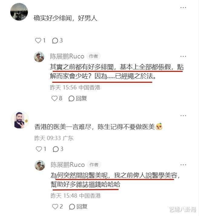The width and height of the screenshot is (199, 216).
Task: View the bearded man's avatar
Action: [20, 120]
